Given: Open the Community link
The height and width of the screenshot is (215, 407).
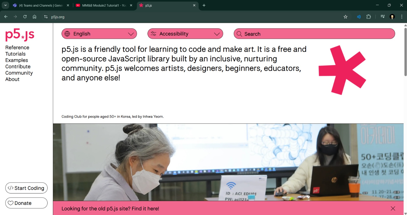Looking at the screenshot, I should tap(19, 73).
